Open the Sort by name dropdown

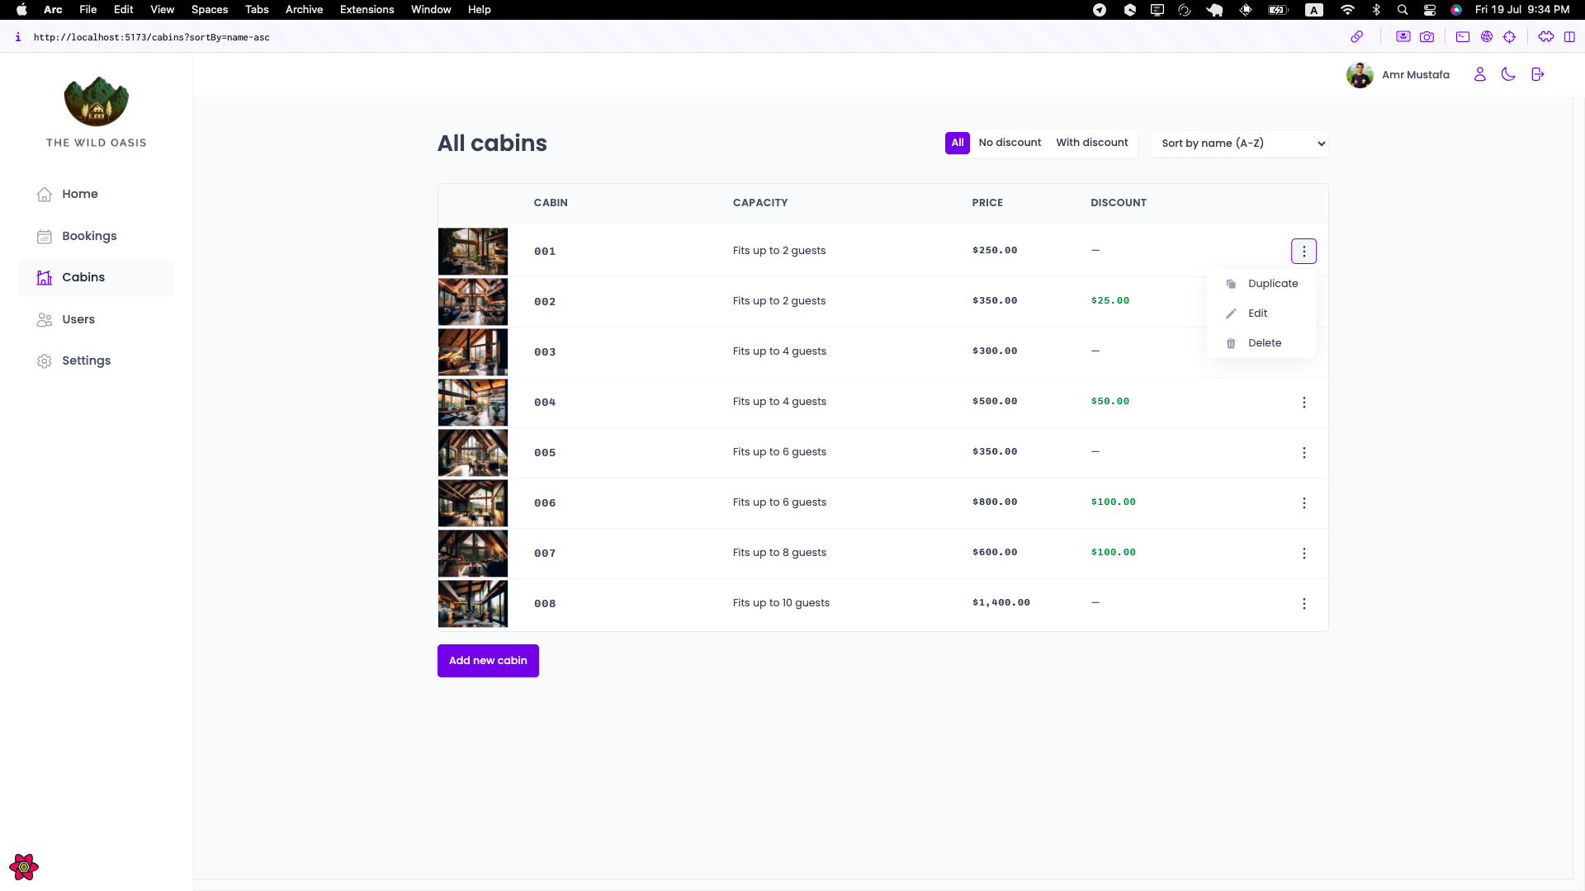1238,144
